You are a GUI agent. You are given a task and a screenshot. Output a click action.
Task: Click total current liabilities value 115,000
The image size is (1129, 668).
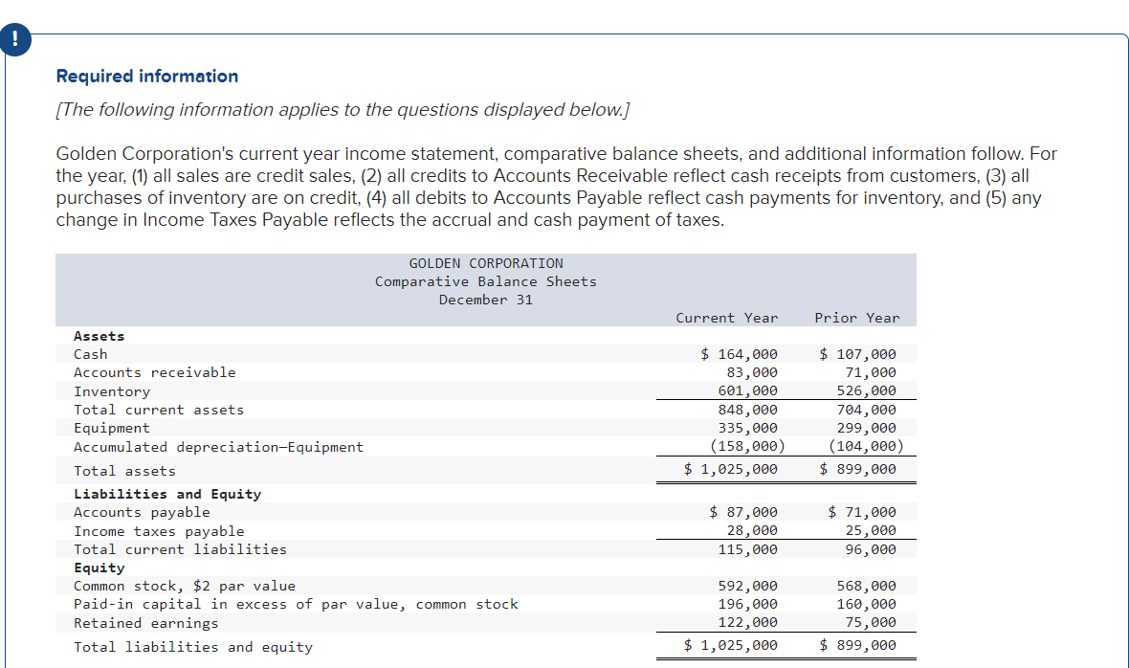coord(747,549)
